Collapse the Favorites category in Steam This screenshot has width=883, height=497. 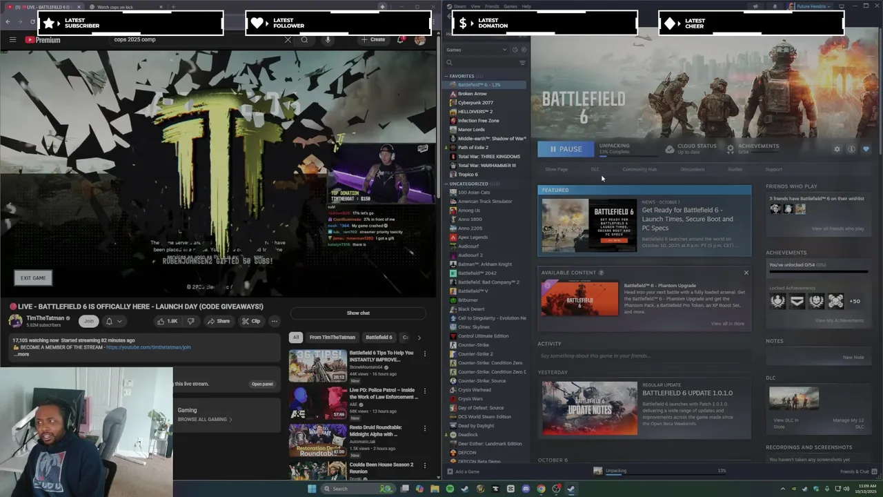coord(446,76)
